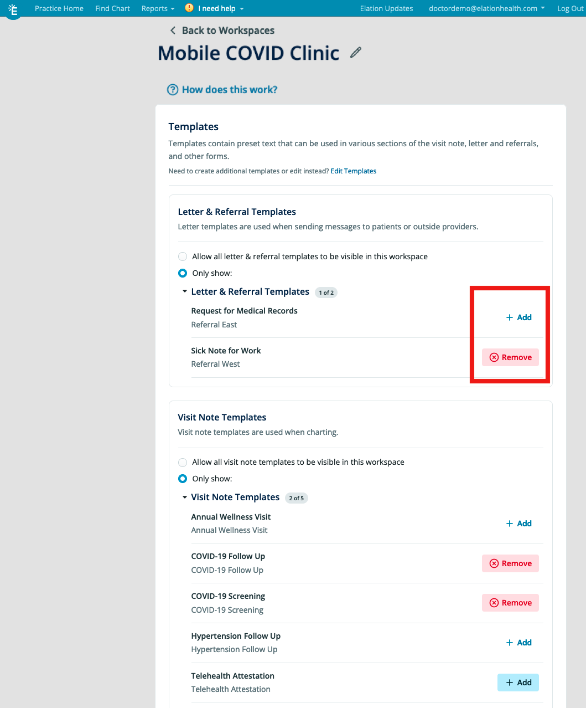Select Only show for visit note templates
The height and width of the screenshot is (708, 586).
(x=183, y=479)
